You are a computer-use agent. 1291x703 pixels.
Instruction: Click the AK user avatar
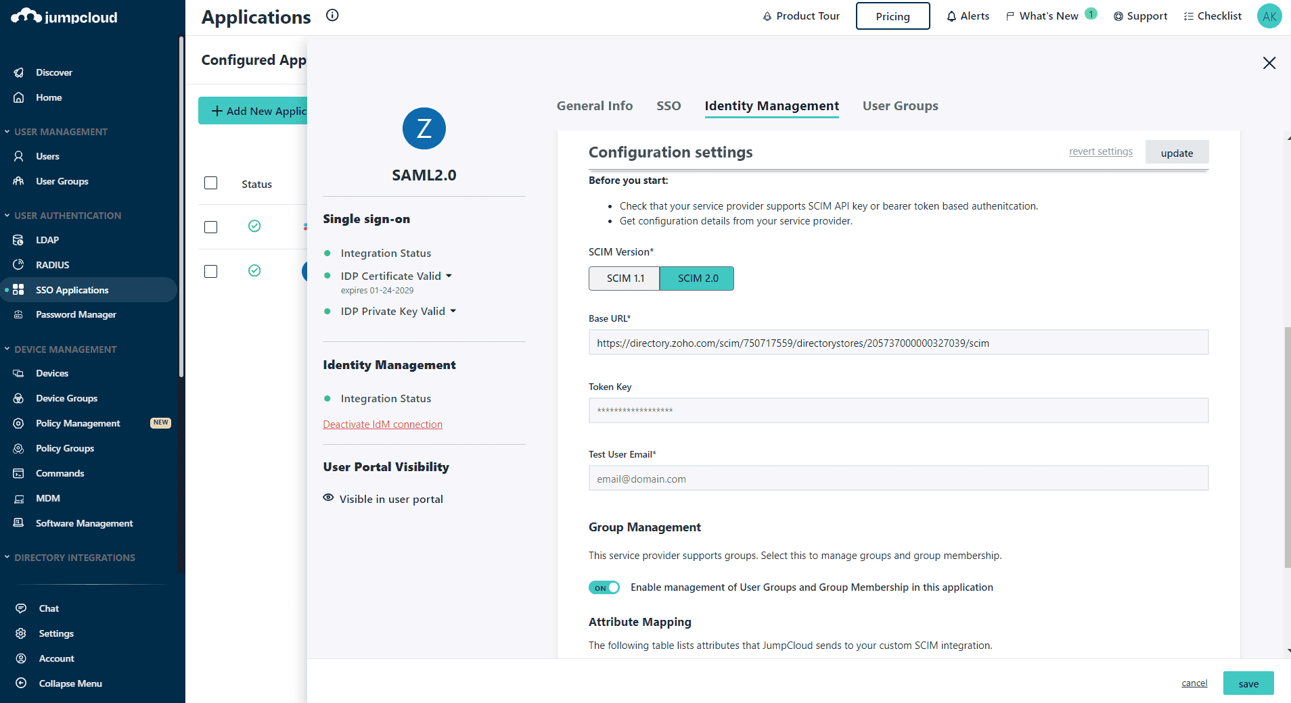click(1269, 16)
